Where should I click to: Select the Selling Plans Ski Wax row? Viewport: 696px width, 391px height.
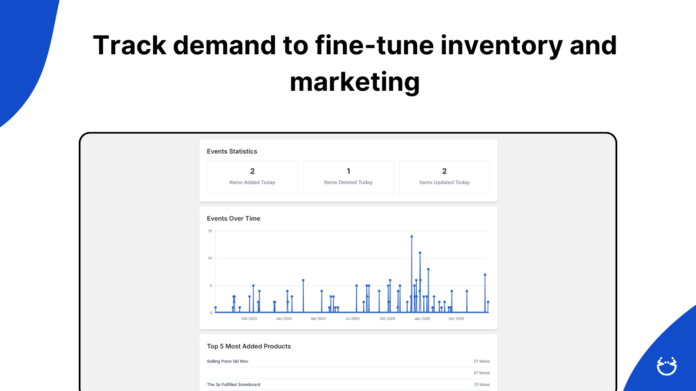(x=348, y=361)
